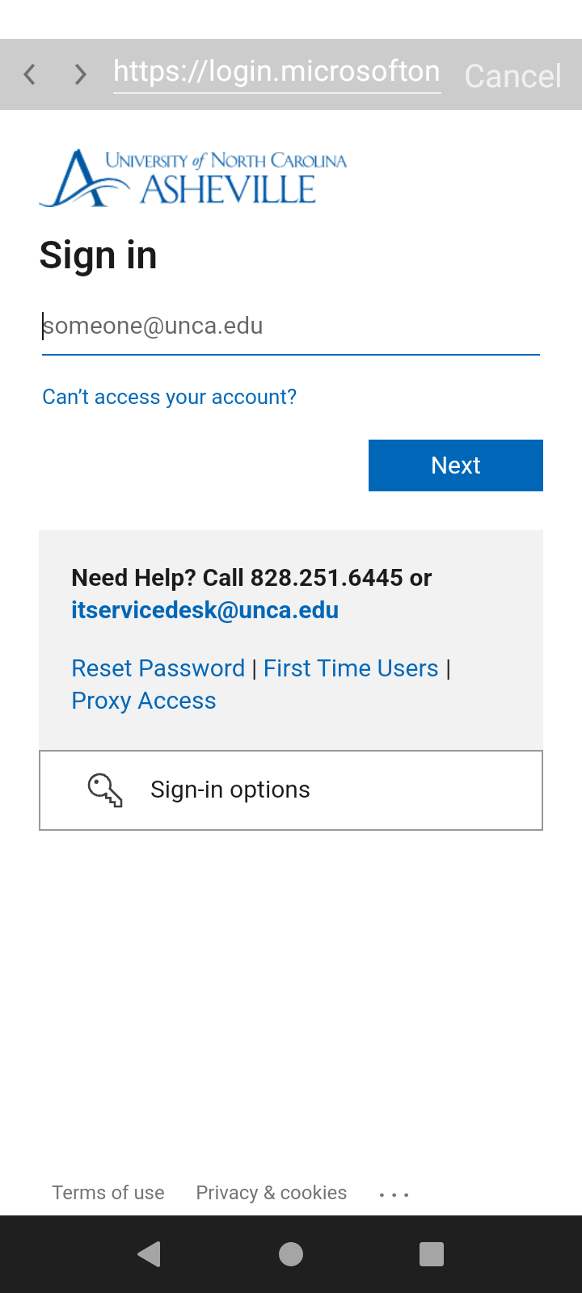Open the Reset Password link
The width and height of the screenshot is (582, 1293).
(x=158, y=668)
